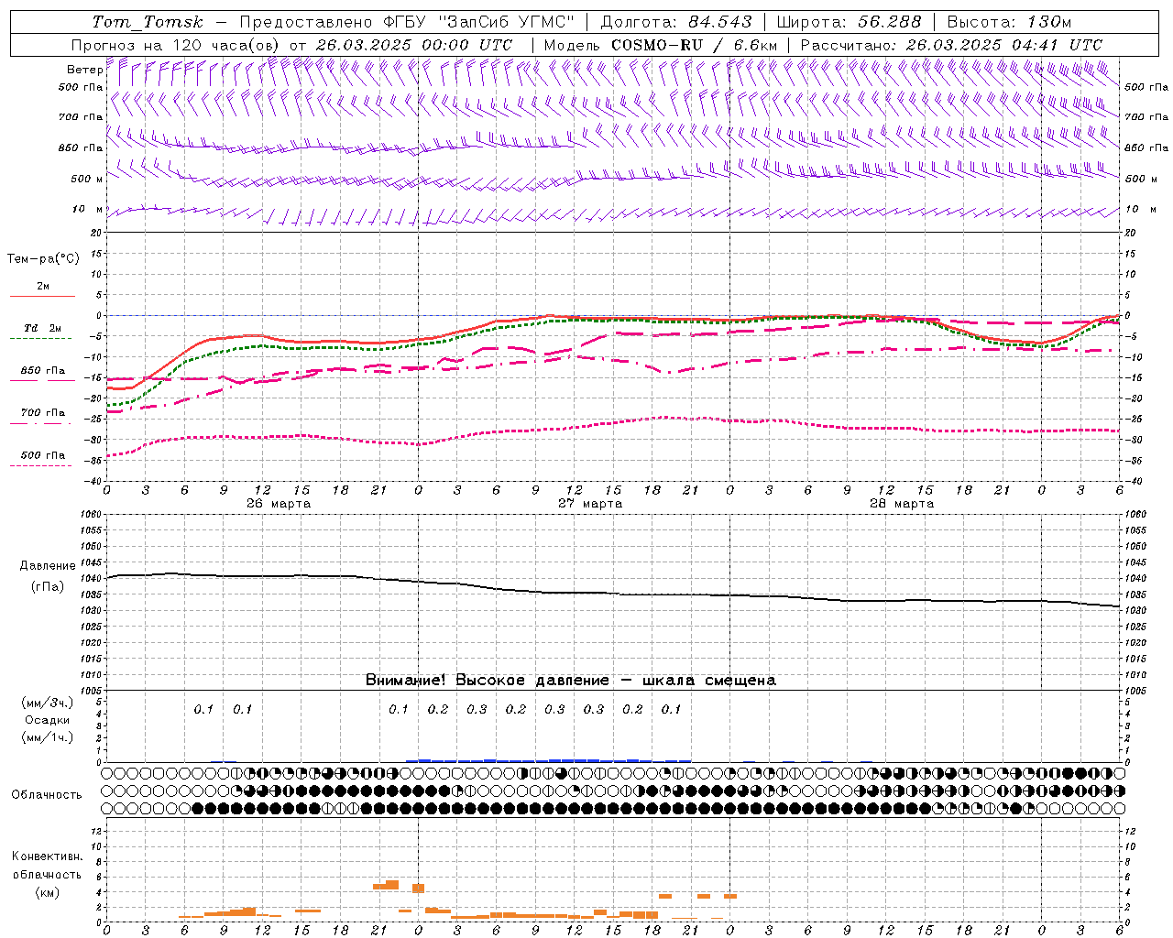Click 'Рассчитано: 26.03.2025 04:41 UTC' timestamp
Screen dimensions: 1173x938
coord(951,45)
